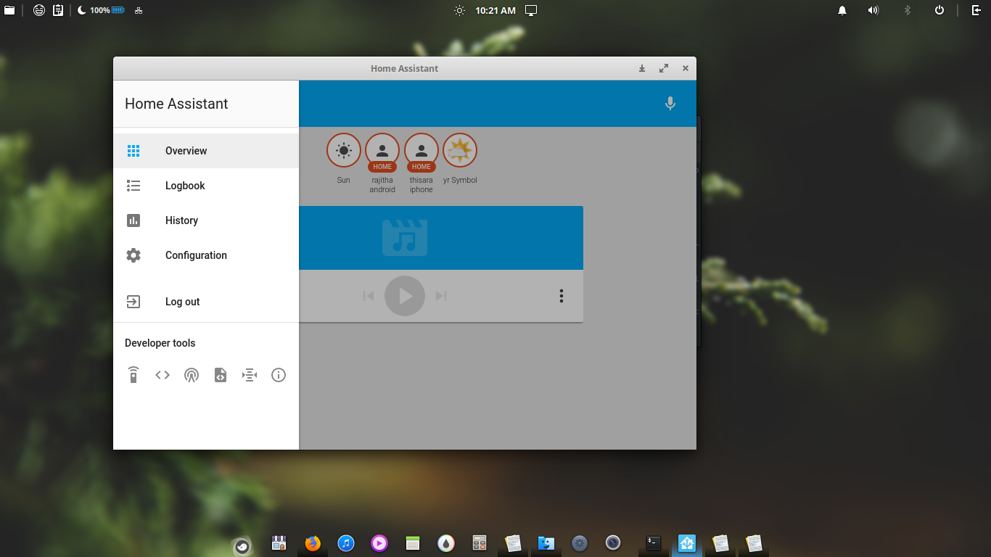This screenshot has height=557, width=991.
Task: Open the brightness sun icon in panel
Action: click(459, 10)
